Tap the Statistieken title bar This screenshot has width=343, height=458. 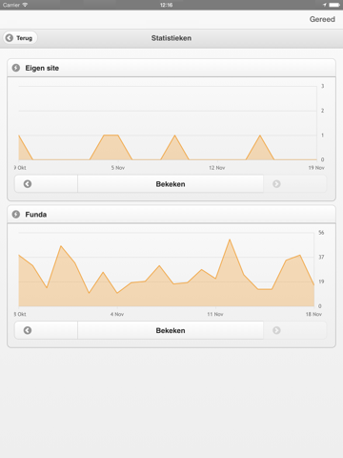pyautogui.click(x=171, y=38)
